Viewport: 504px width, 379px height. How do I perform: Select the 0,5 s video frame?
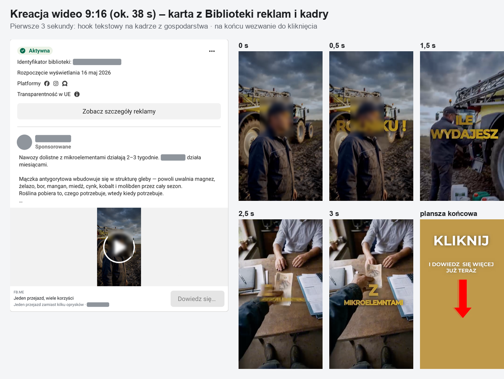coord(371,126)
